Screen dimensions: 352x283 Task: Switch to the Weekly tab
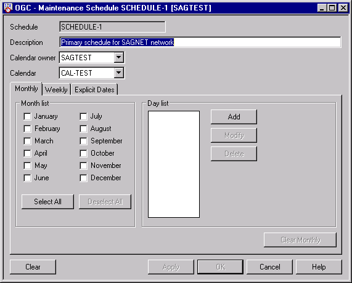point(56,90)
